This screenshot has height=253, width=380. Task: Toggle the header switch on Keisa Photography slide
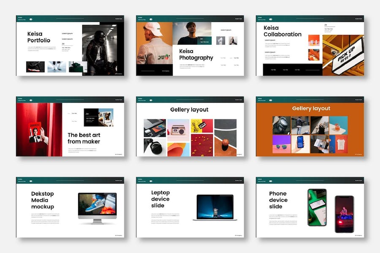(x=151, y=19)
